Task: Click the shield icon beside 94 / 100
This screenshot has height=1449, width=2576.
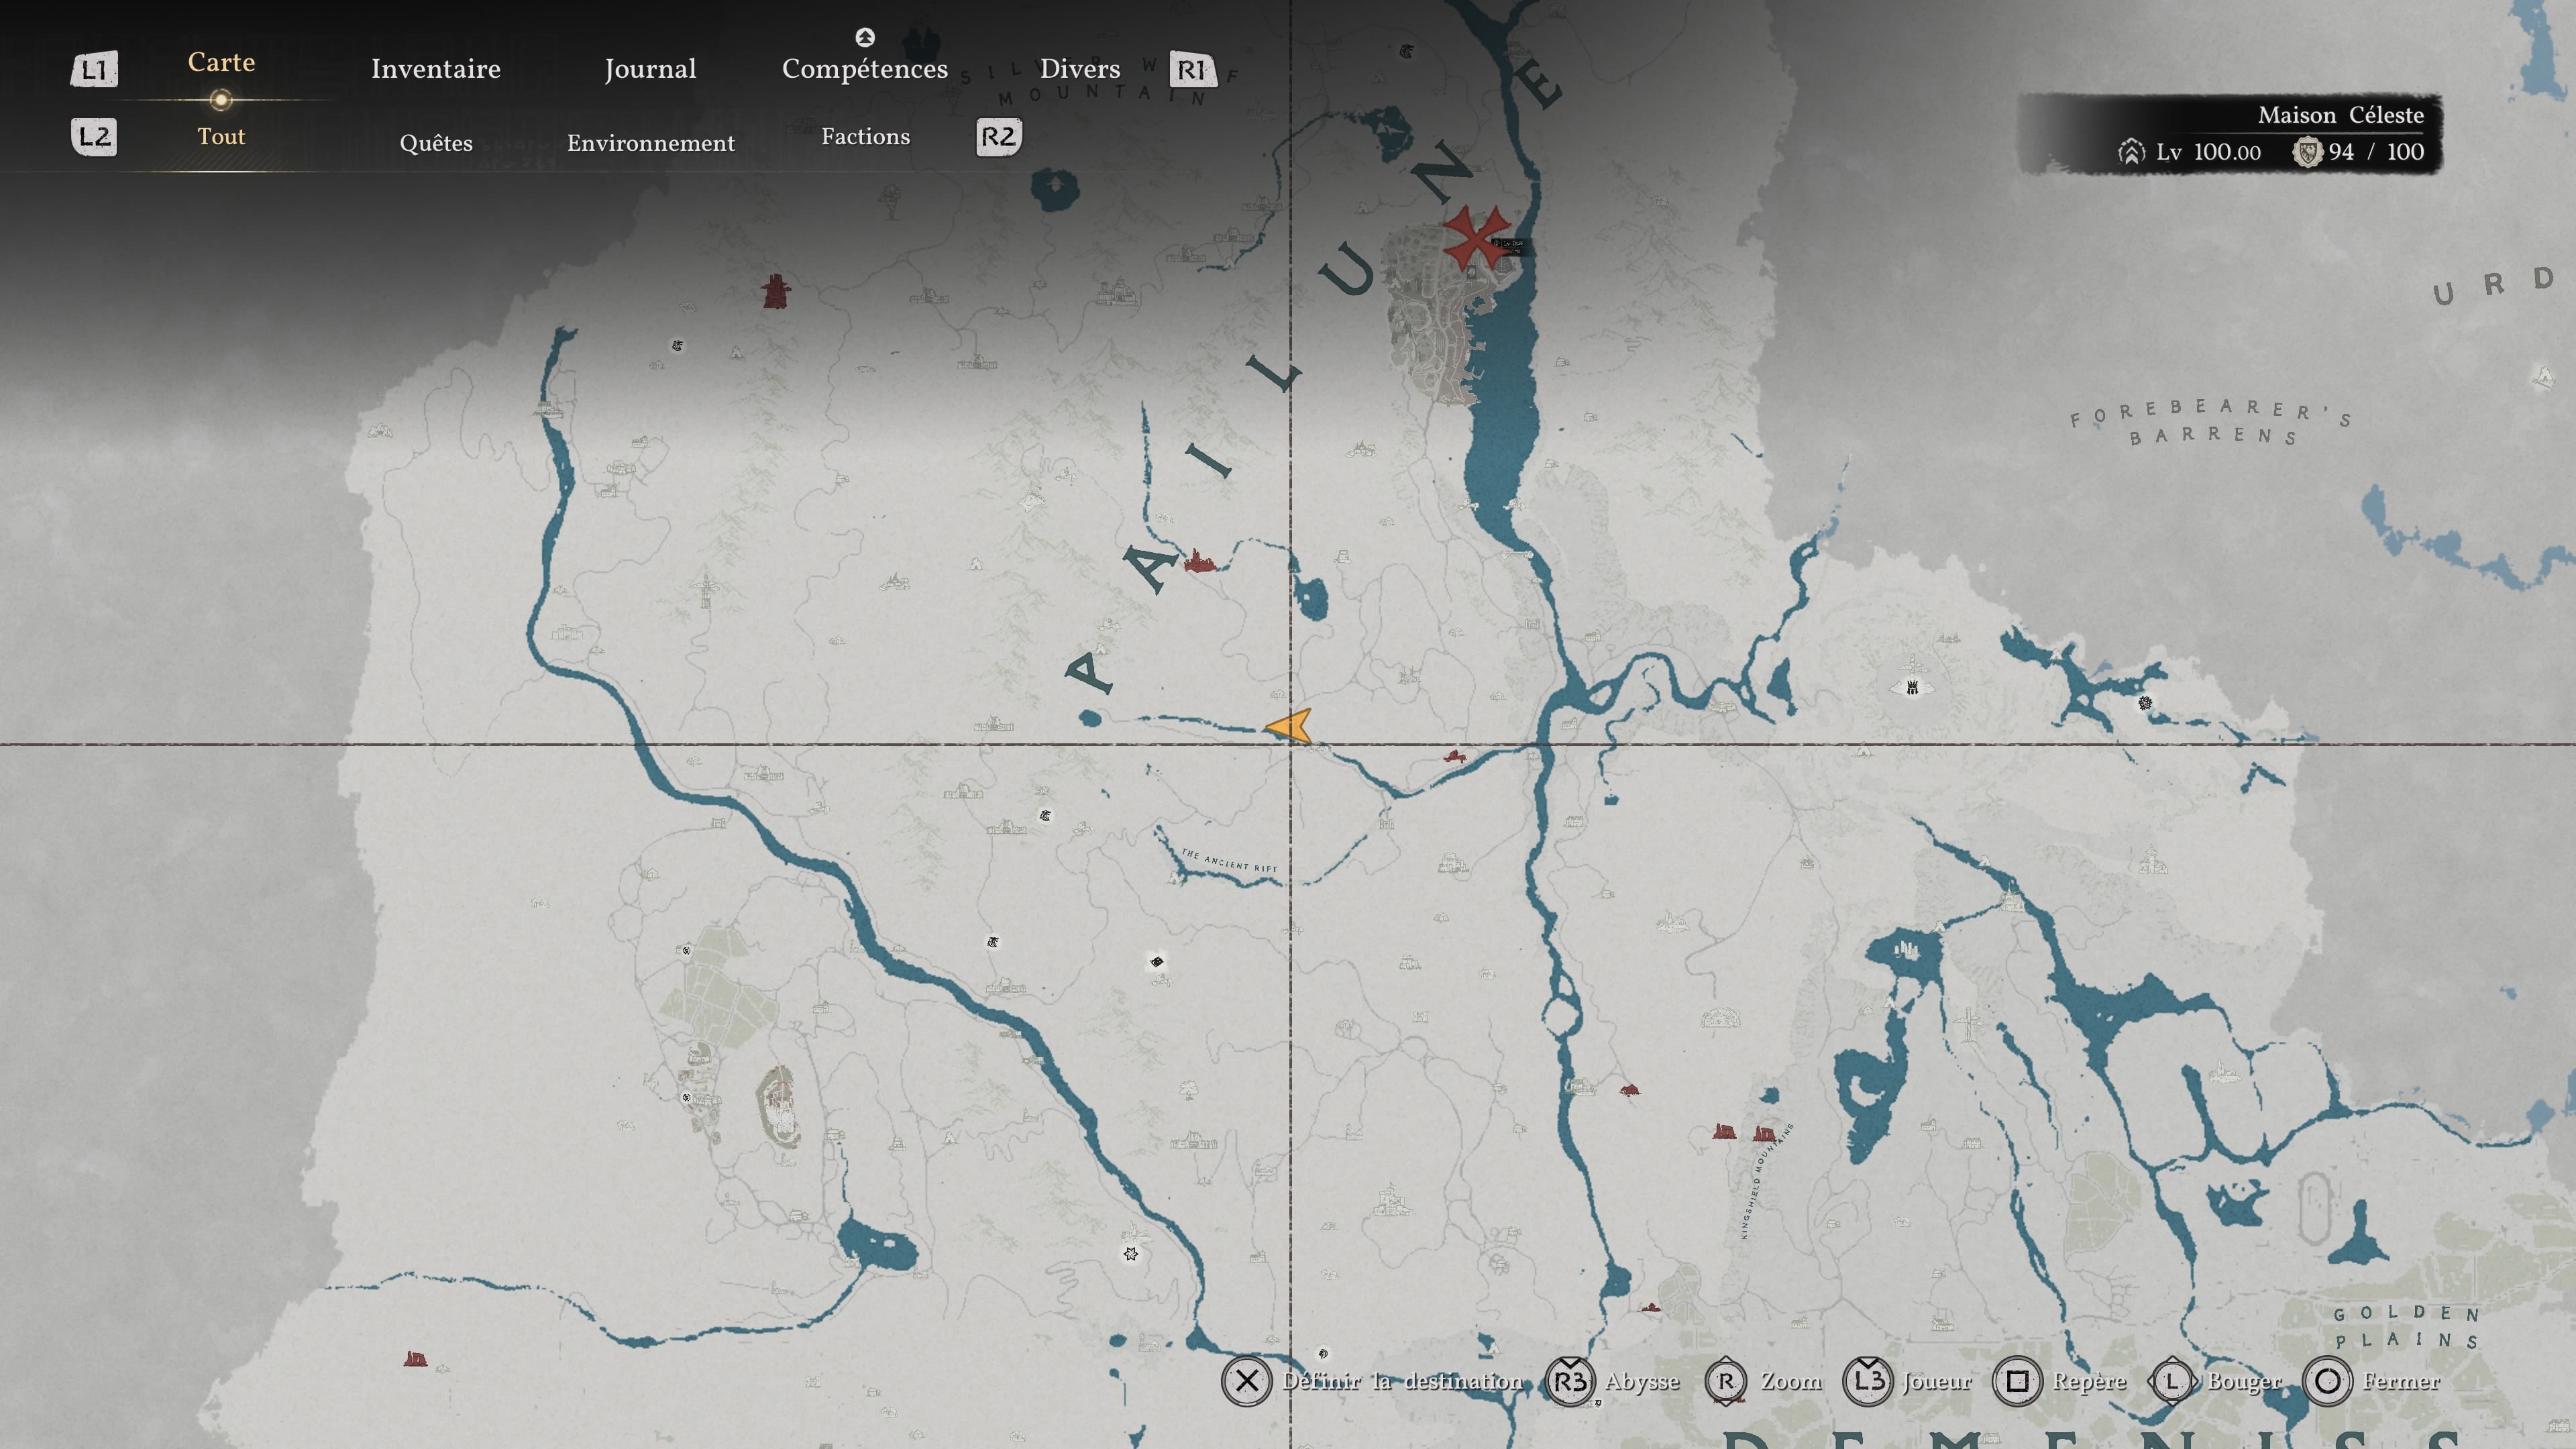Action: [2307, 152]
